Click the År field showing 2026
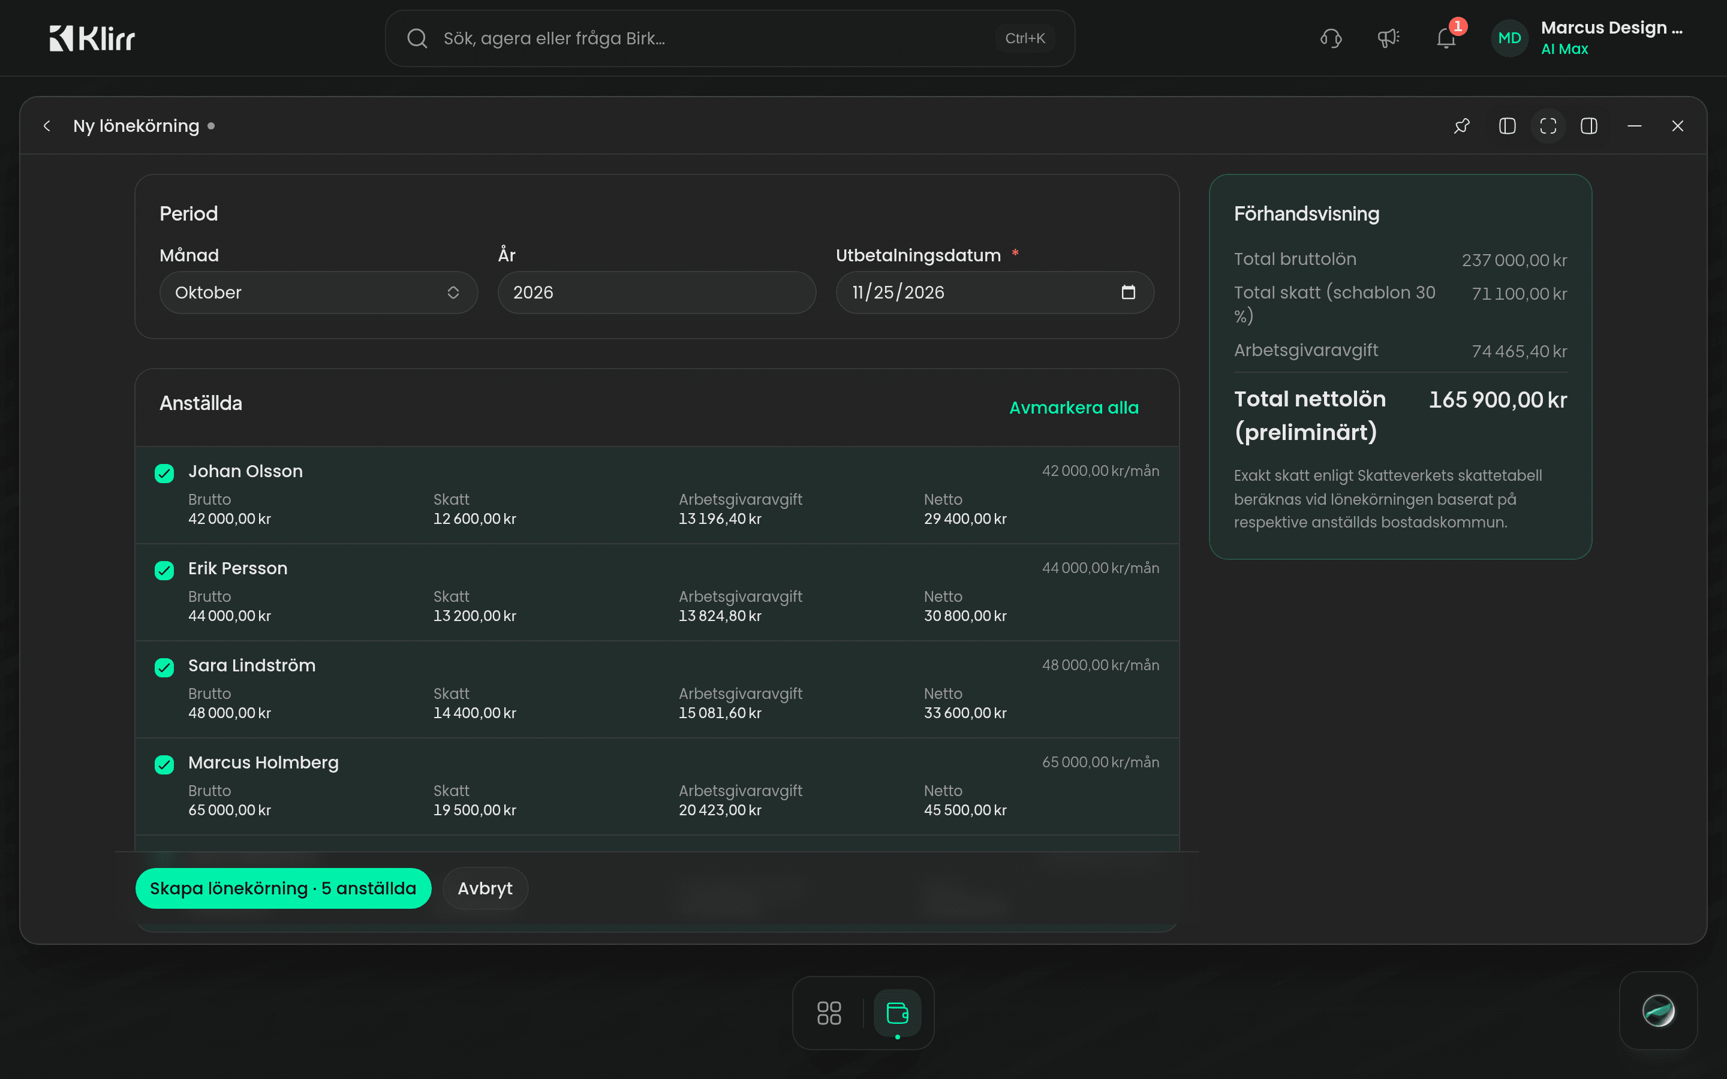Screen dimensions: 1727x1079 tap(657, 293)
